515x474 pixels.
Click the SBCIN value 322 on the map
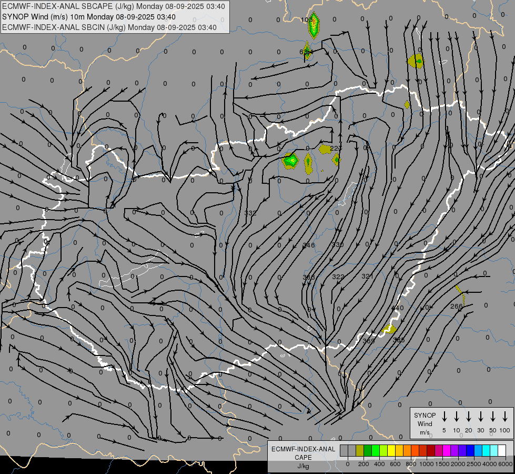tap(338, 276)
